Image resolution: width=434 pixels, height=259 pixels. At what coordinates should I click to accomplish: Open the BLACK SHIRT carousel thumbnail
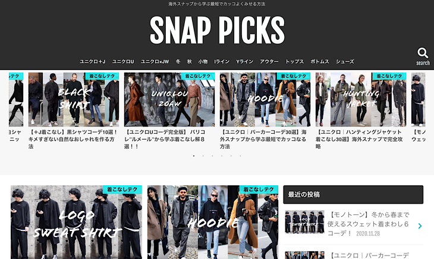point(74,100)
